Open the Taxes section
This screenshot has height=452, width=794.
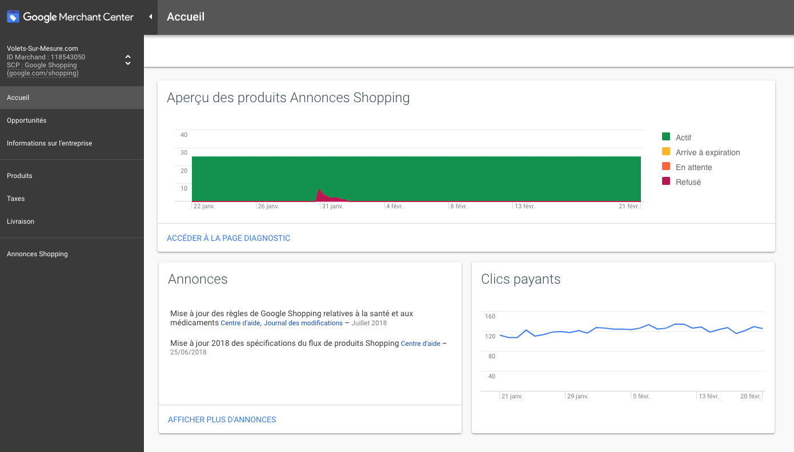click(15, 198)
